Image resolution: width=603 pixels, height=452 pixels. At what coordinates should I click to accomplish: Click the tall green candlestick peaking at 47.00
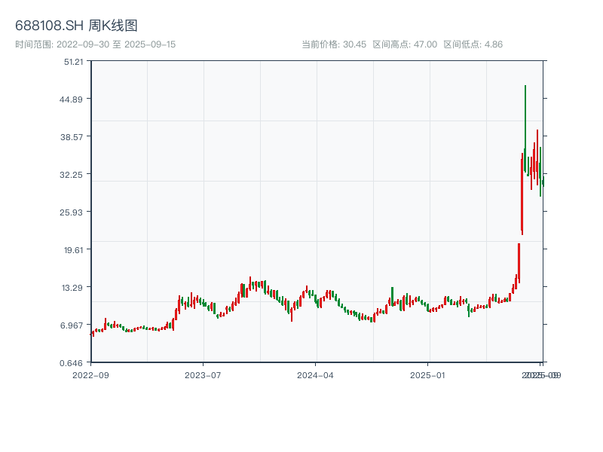(x=525, y=128)
